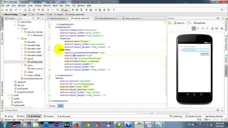Expand the values folder
228x128 pixels.
tap(22, 72)
